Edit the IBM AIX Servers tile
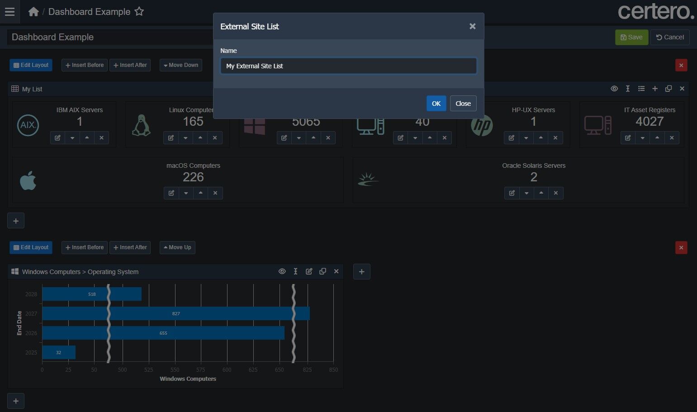Screen dimensions: 697x412 pos(57,138)
